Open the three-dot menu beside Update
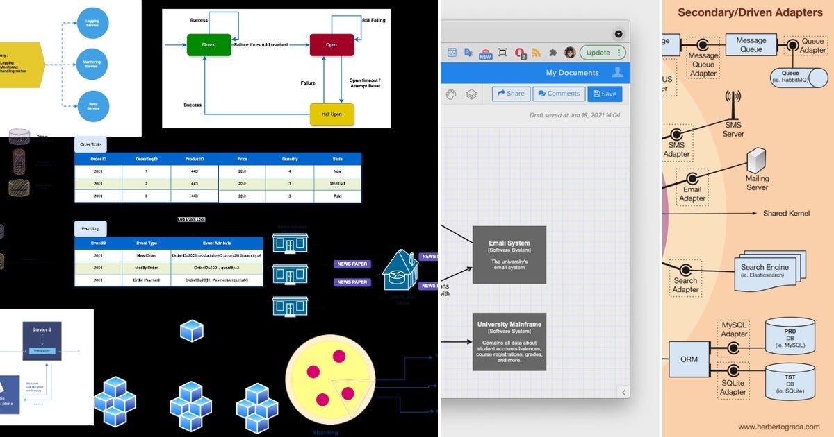The height and width of the screenshot is (437, 834). pyautogui.click(x=619, y=53)
